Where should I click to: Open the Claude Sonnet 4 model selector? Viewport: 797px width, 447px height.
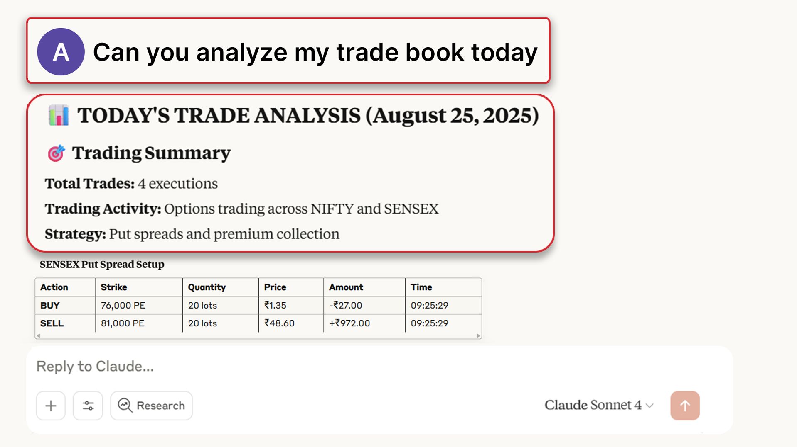[x=593, y=405]
